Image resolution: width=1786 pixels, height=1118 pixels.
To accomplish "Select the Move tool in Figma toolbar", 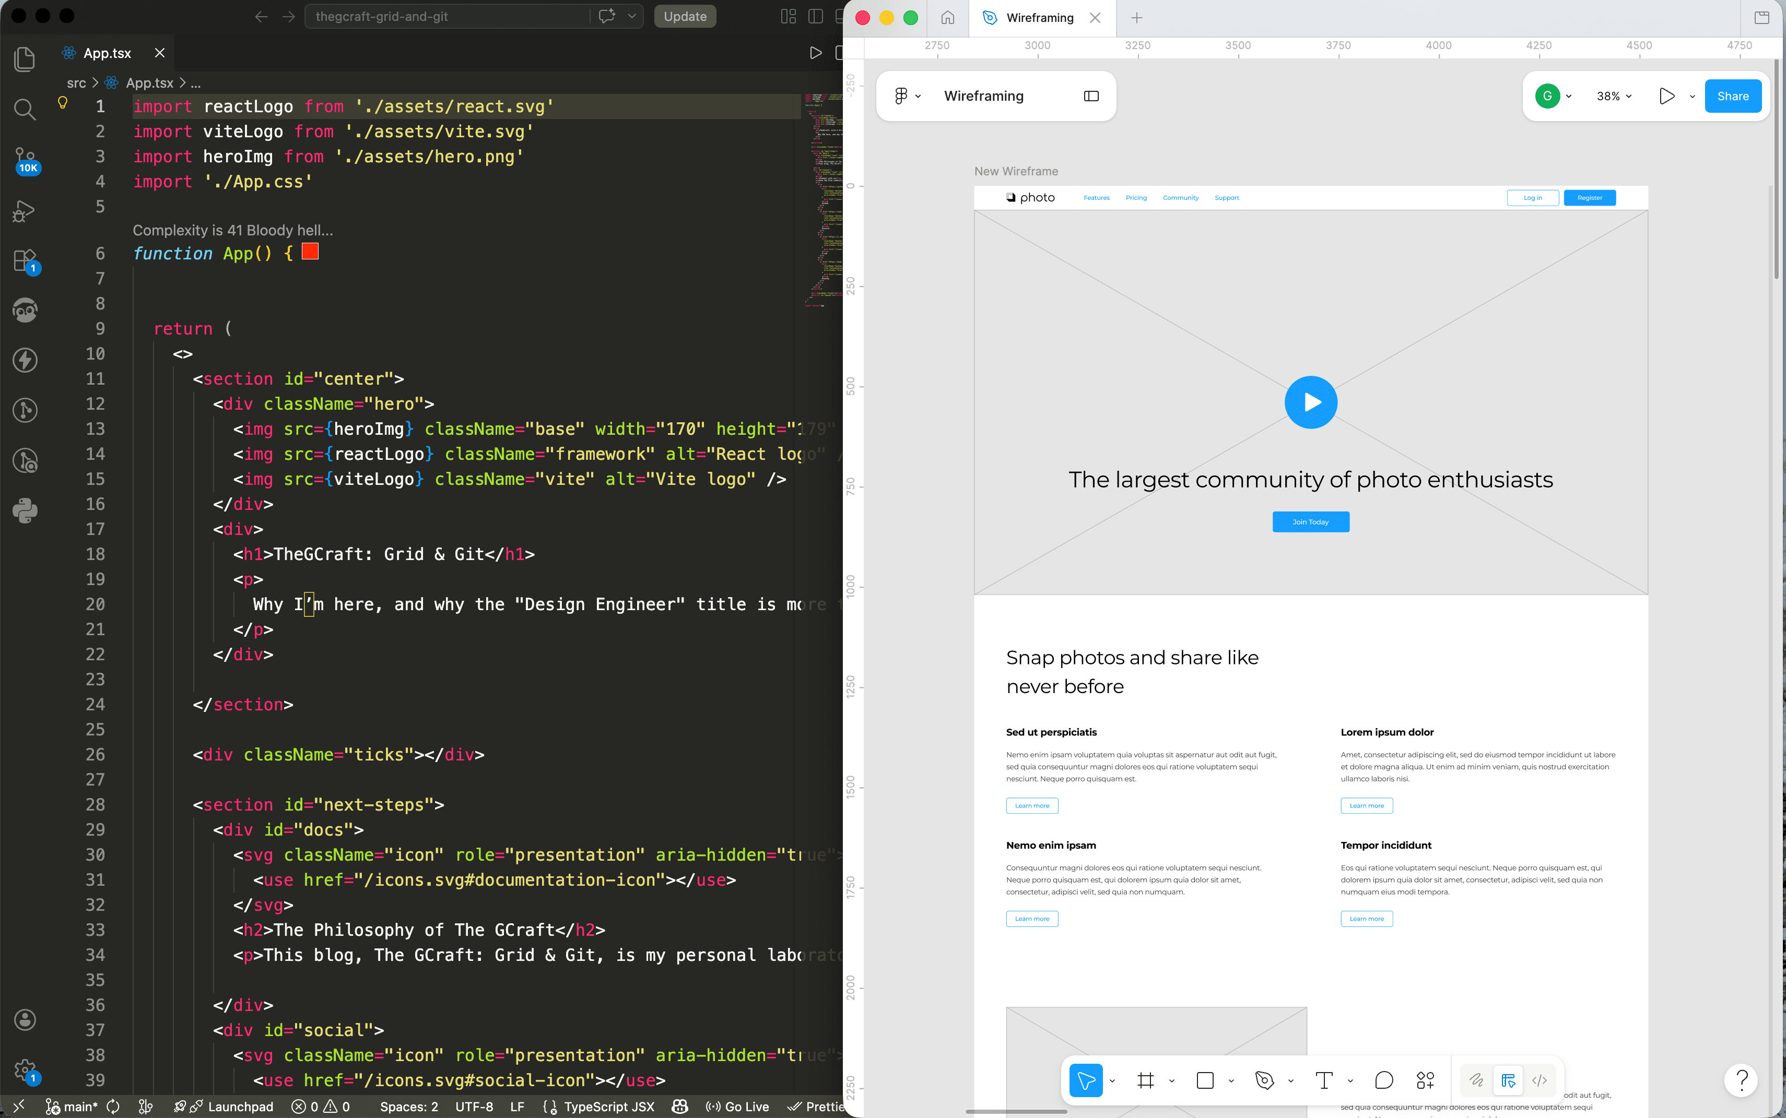I will click(x=1085, y=1080).
